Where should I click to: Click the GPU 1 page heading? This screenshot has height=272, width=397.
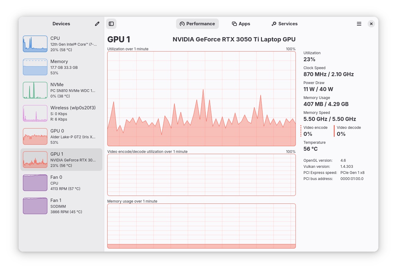point(119,39)
